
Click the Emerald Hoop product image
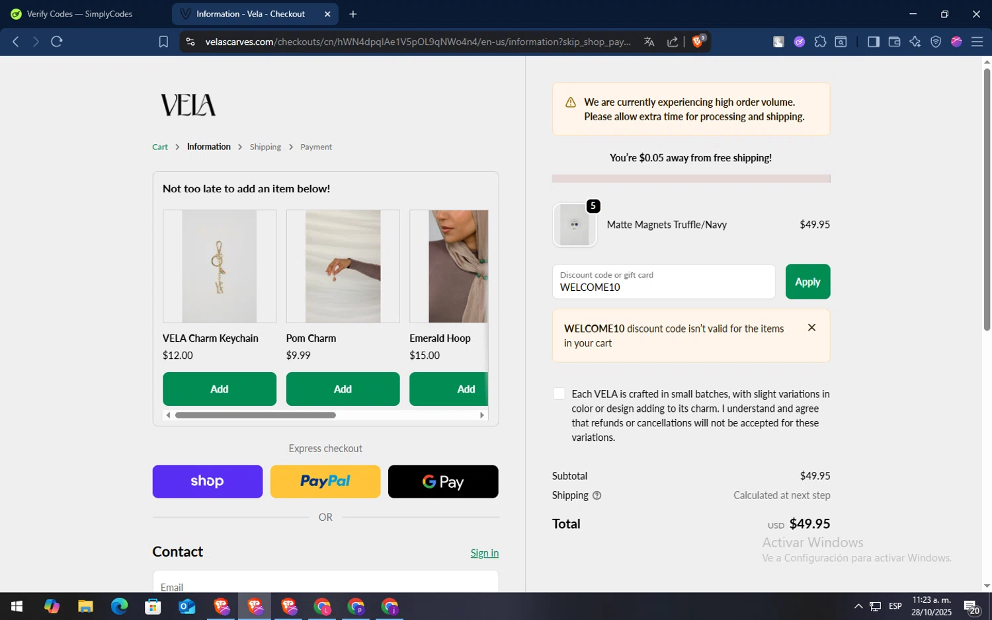[449, 266]
